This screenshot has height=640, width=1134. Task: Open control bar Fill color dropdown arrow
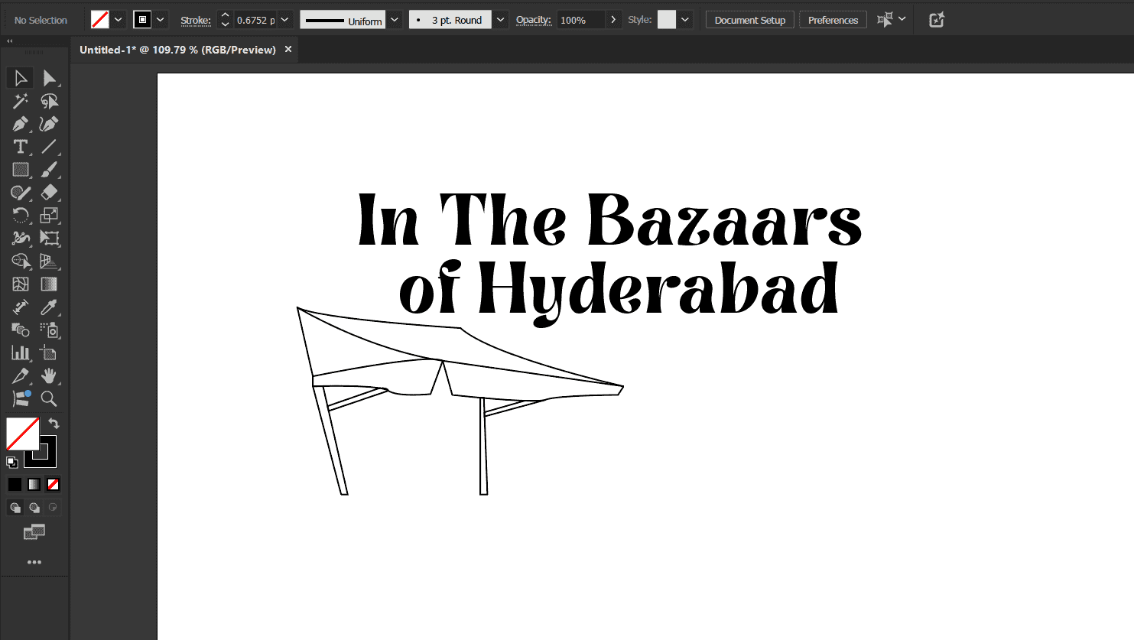[119, 20]
